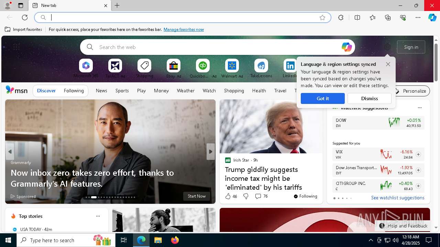Open a new tab with plus icon

117,5
